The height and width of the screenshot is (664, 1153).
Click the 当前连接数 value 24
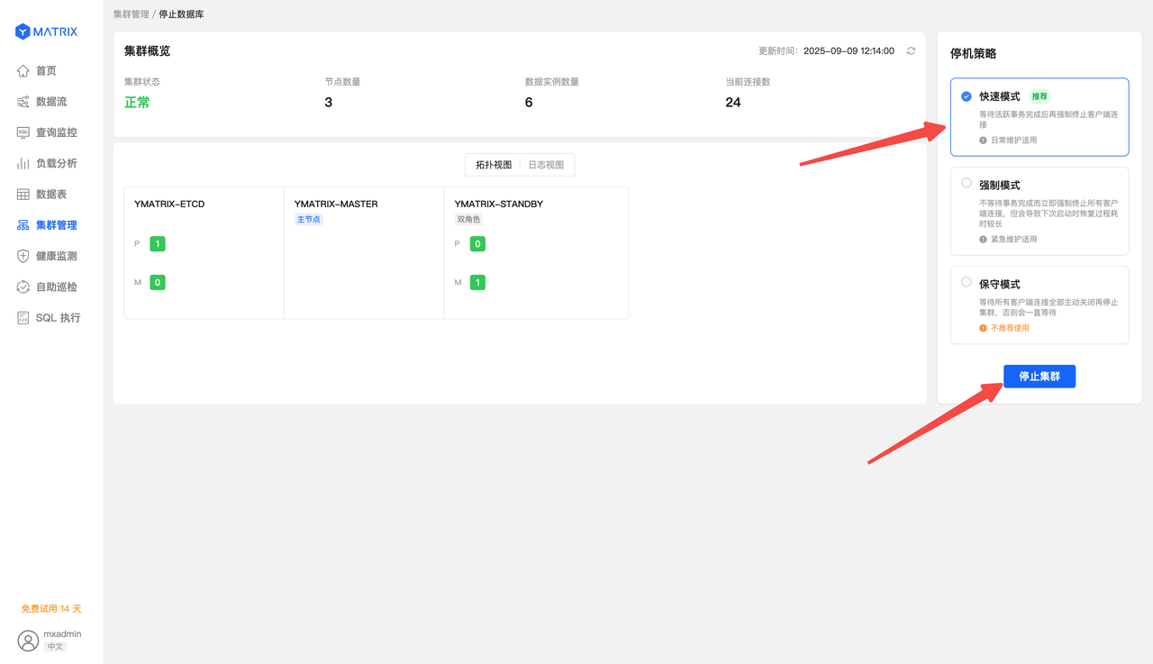point(733,103)
